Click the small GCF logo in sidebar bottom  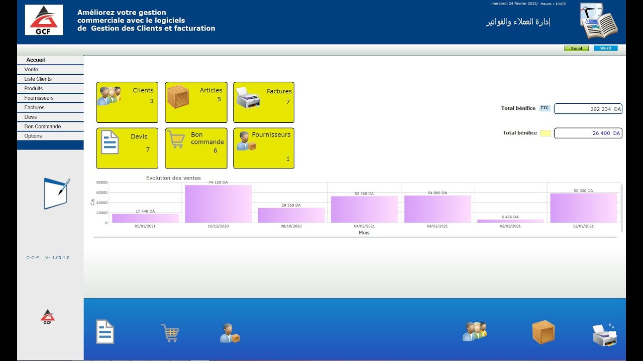tap(48, 317)
